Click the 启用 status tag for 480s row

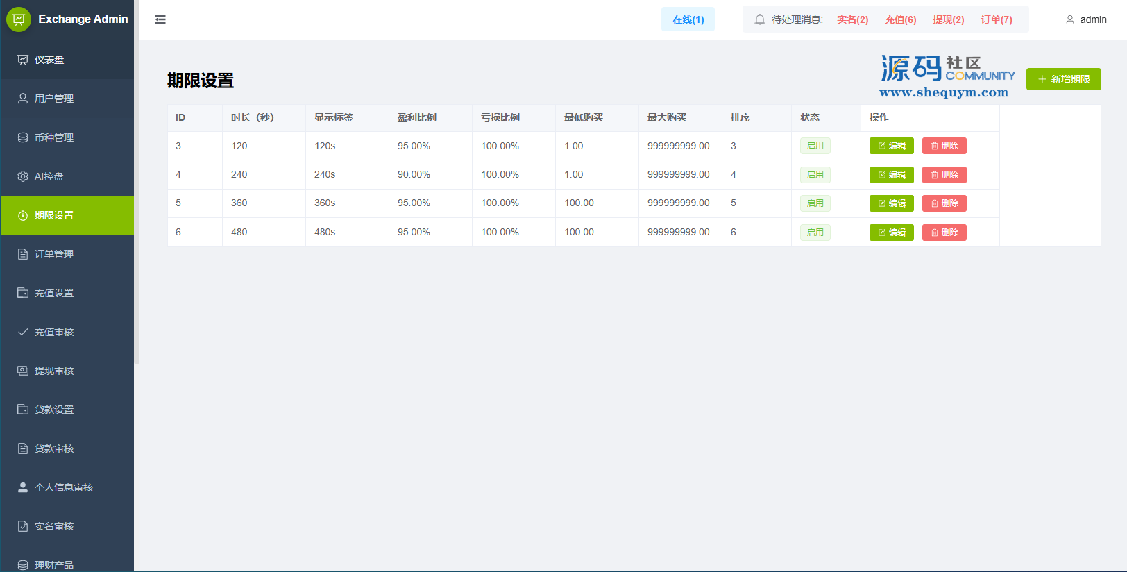tap(815, 233)
